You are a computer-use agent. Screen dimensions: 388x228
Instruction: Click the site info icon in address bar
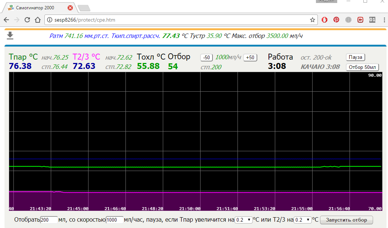coord(50,20)
